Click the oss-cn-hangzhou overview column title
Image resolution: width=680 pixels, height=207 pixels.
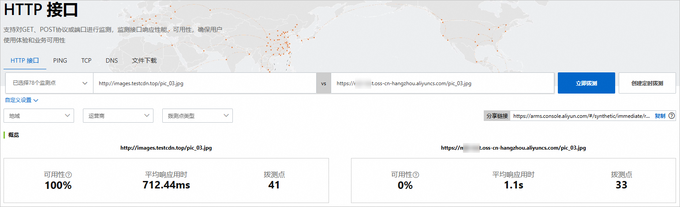point(513,148)
